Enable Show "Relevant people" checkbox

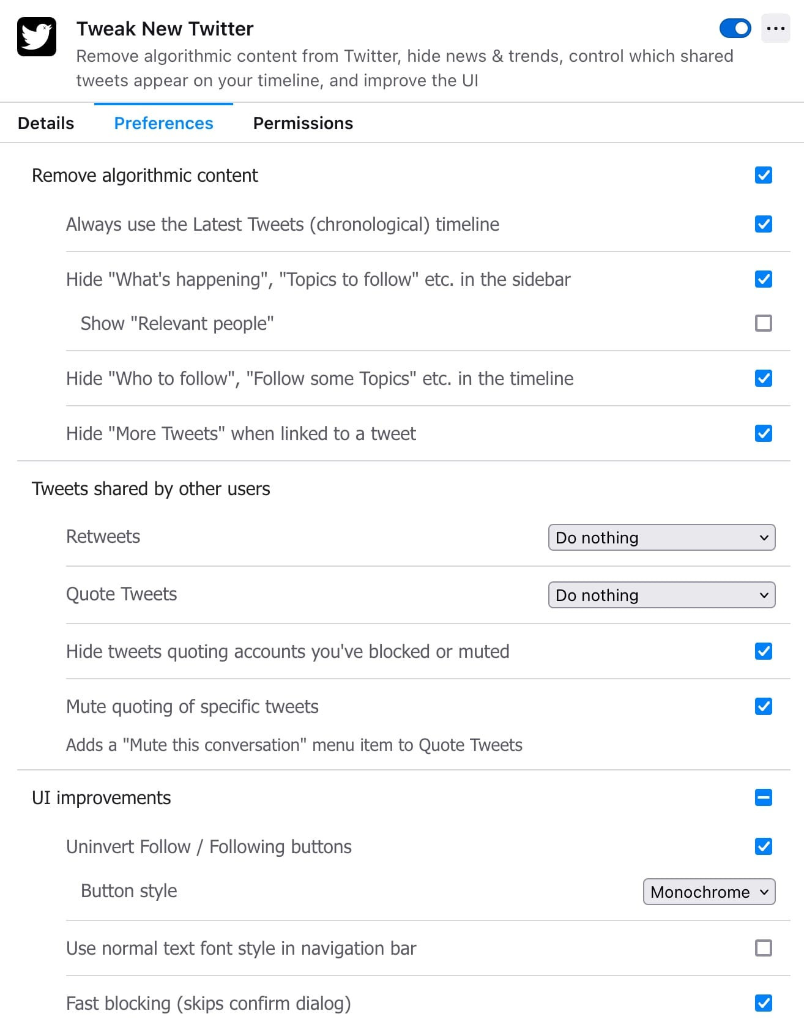(x=763, y=323)
